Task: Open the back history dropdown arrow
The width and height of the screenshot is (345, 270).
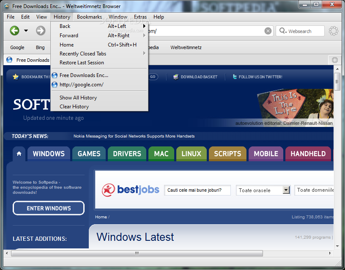Action: point(26,30)
